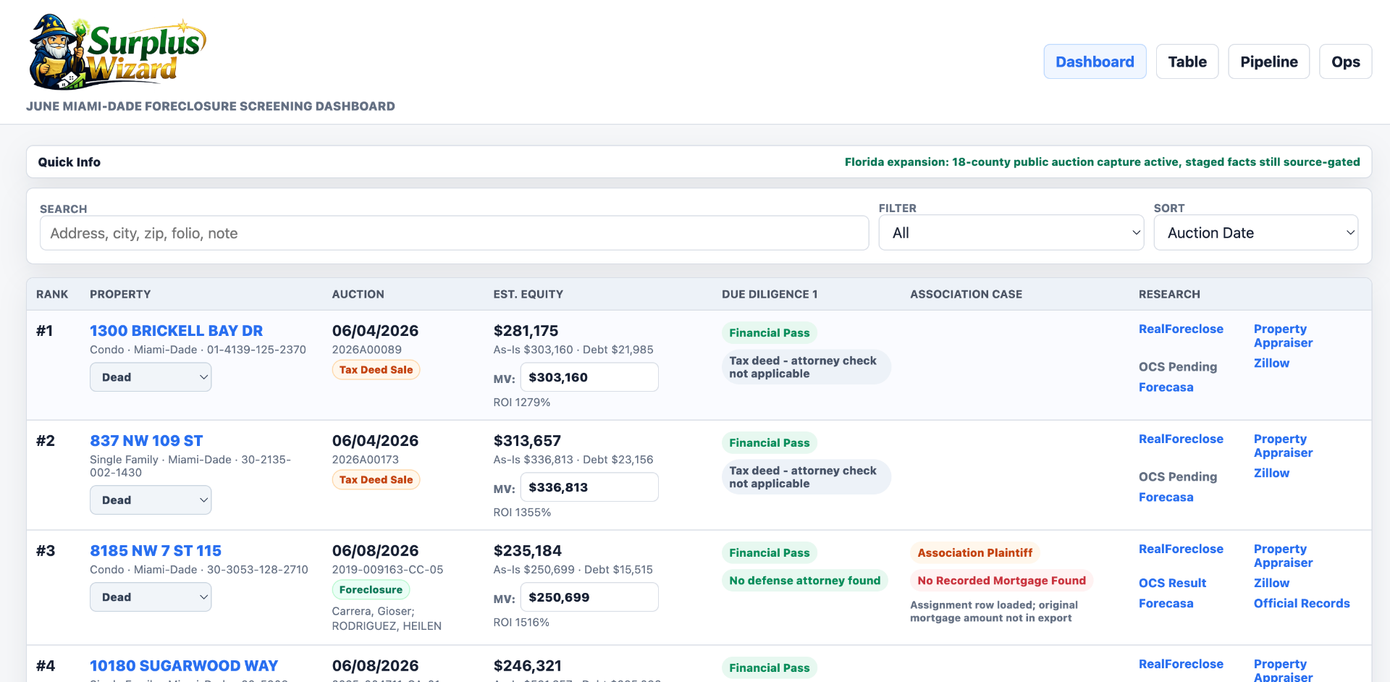Click Tax Deed Sale badge for 2026A00089
The image size is (1390, 682).
pos(376,370)
